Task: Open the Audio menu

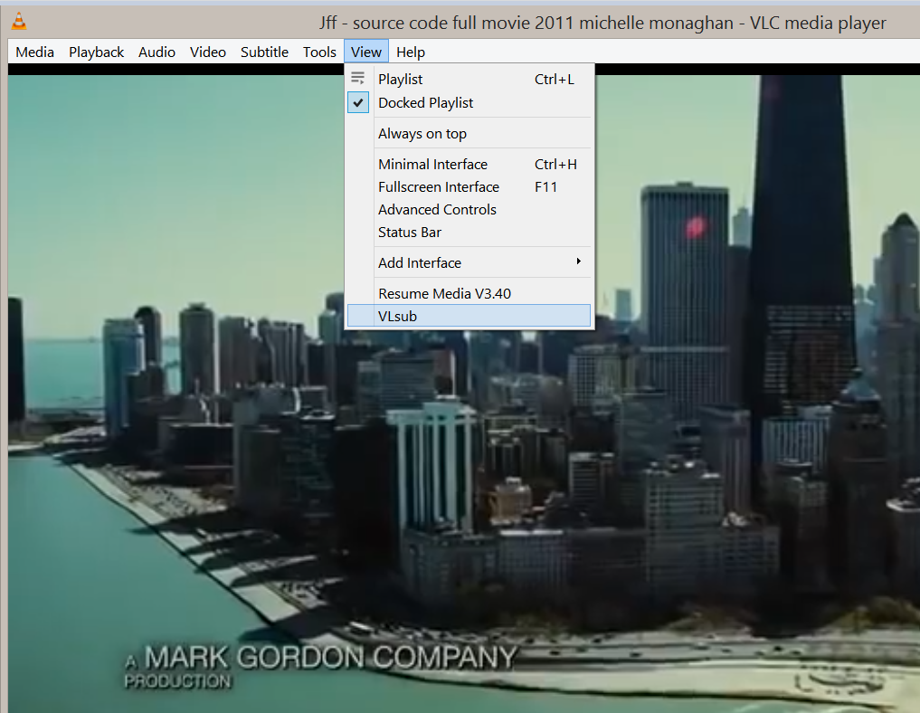Action: 156,52
